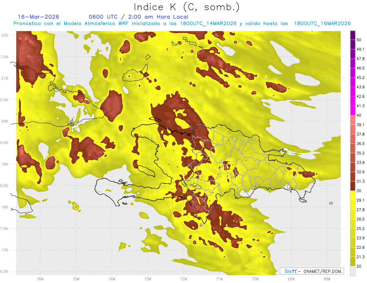Click the "69W" longitude label
367x283 pixels.
coord(291,279)
